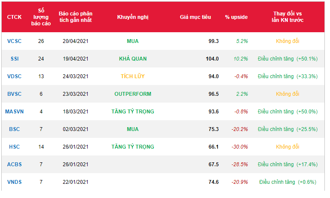This screenshot has width=330, height=198.
Task: Click the BVSC broker name
Action: click(x=14, y=94)
